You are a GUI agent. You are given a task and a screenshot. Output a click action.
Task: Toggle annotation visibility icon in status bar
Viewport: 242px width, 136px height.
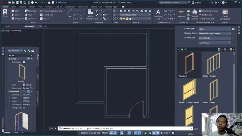[154, 133]
